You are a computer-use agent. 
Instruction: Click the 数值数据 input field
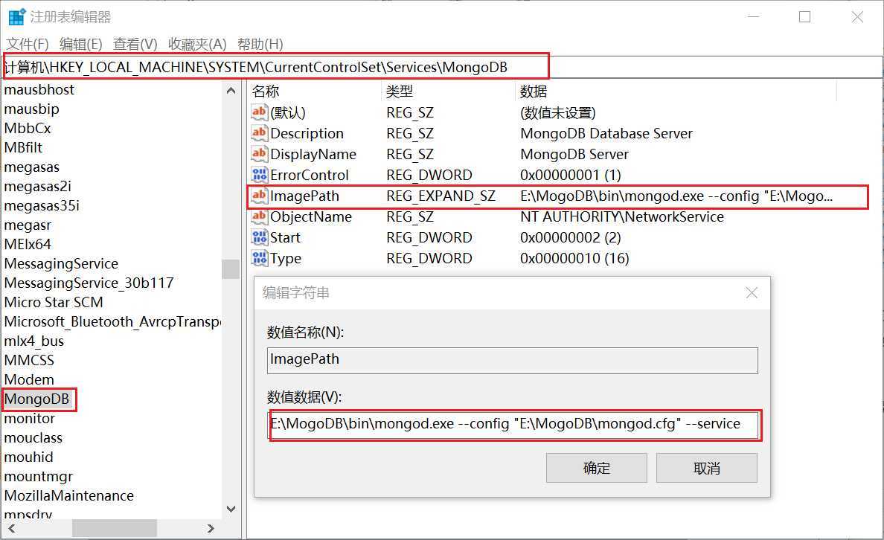[x=514, y=424]
